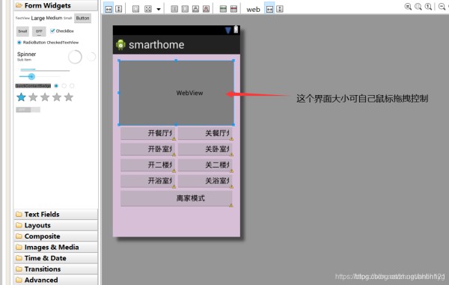The width and height of the screenshot is (449, 285).
Task: Click warning icon on 开浴室 button
Action: pyautogui.click(x=174, y=186)
